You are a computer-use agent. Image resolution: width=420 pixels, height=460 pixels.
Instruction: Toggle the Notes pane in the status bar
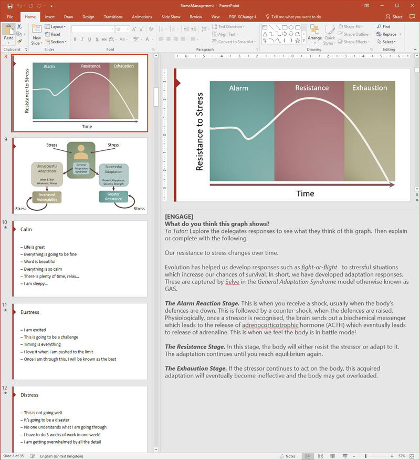(288, 456)
